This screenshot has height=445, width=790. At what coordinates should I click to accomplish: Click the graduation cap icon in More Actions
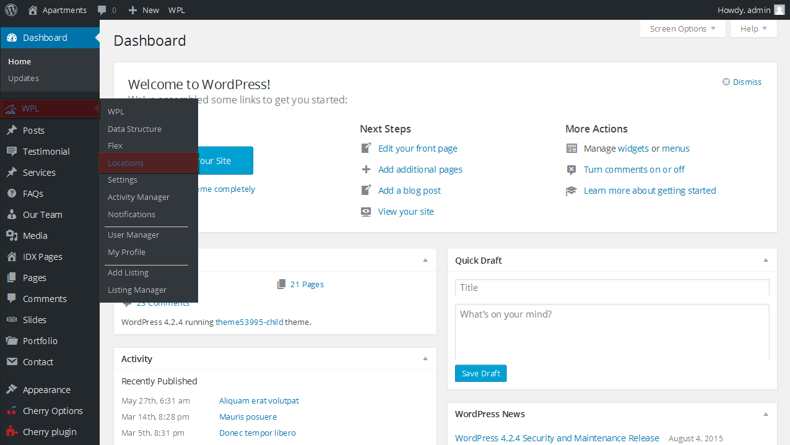pos(571,191)
